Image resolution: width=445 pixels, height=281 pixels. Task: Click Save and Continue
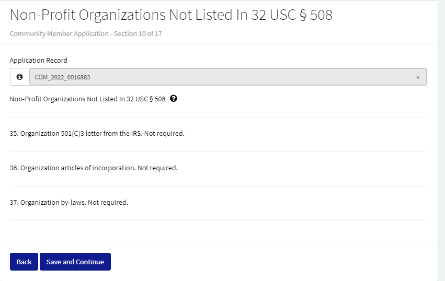pyautogui.click(x=75, y=262)
